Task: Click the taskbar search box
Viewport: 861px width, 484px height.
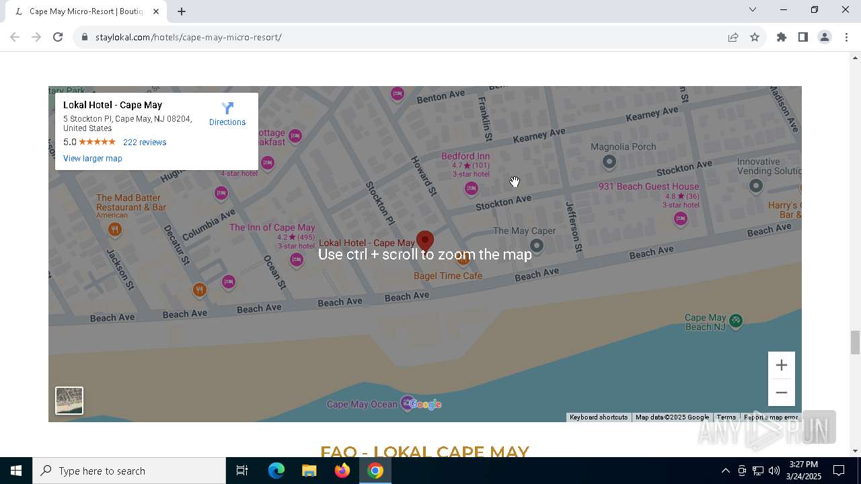Action: coord(129,471)
